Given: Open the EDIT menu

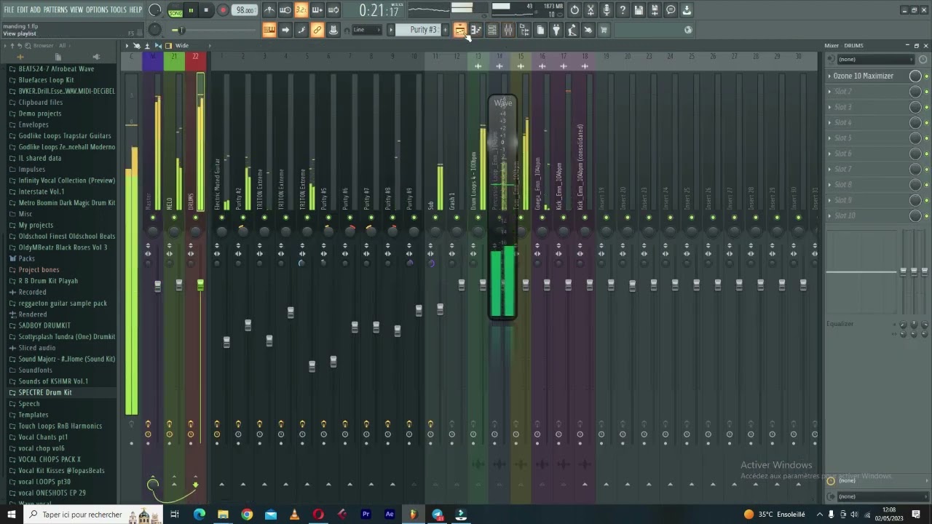Looking at the screenshot, I should 23,10.
